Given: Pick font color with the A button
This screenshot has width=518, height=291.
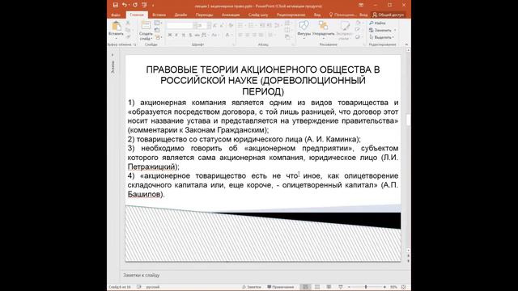Looking at the screenshot, I should click(x=227, y=35).
